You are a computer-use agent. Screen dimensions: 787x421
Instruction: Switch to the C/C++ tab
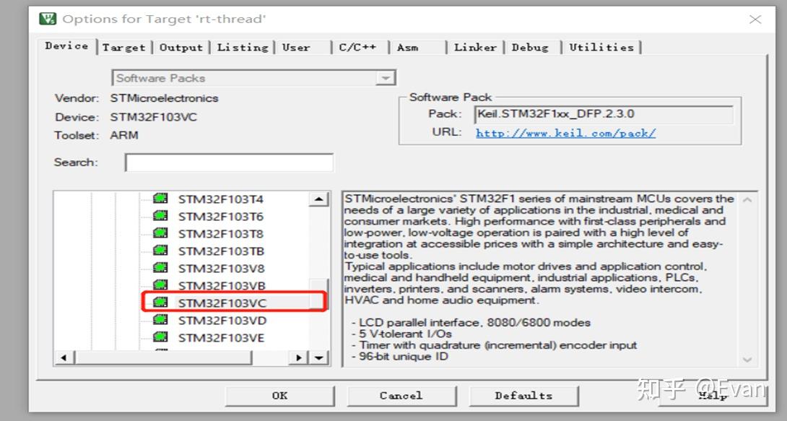point(359,46)
